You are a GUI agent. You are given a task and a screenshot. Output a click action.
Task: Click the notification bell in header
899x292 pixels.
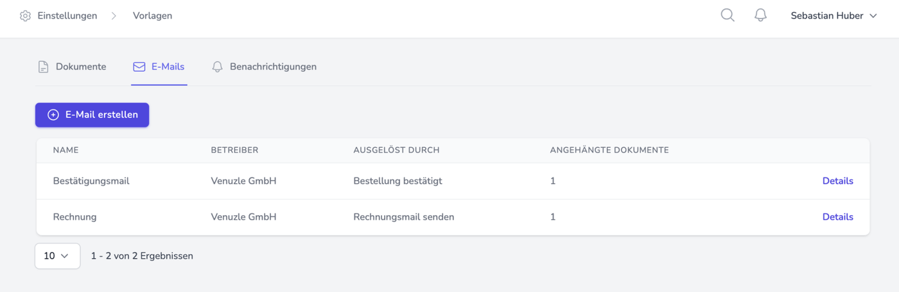[x=760, y=15]
